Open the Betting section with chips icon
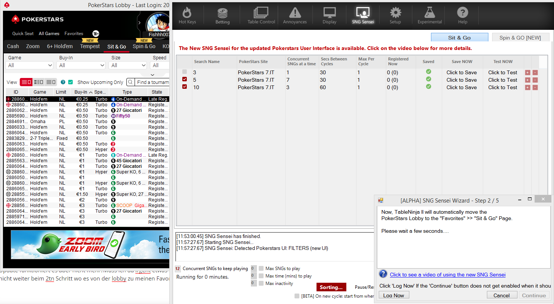 point(223,15)
